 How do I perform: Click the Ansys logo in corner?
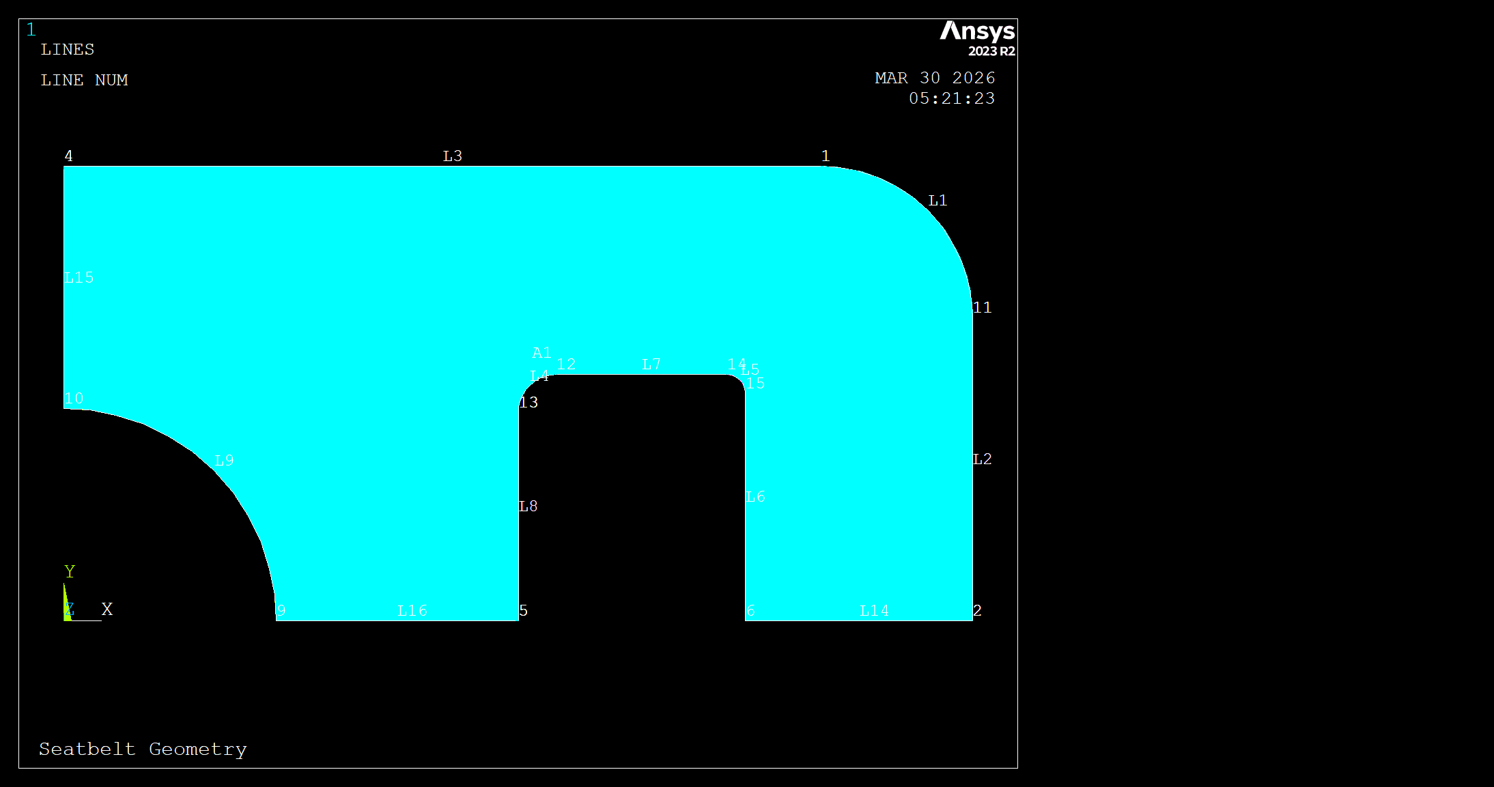click(x=977, y=38)
